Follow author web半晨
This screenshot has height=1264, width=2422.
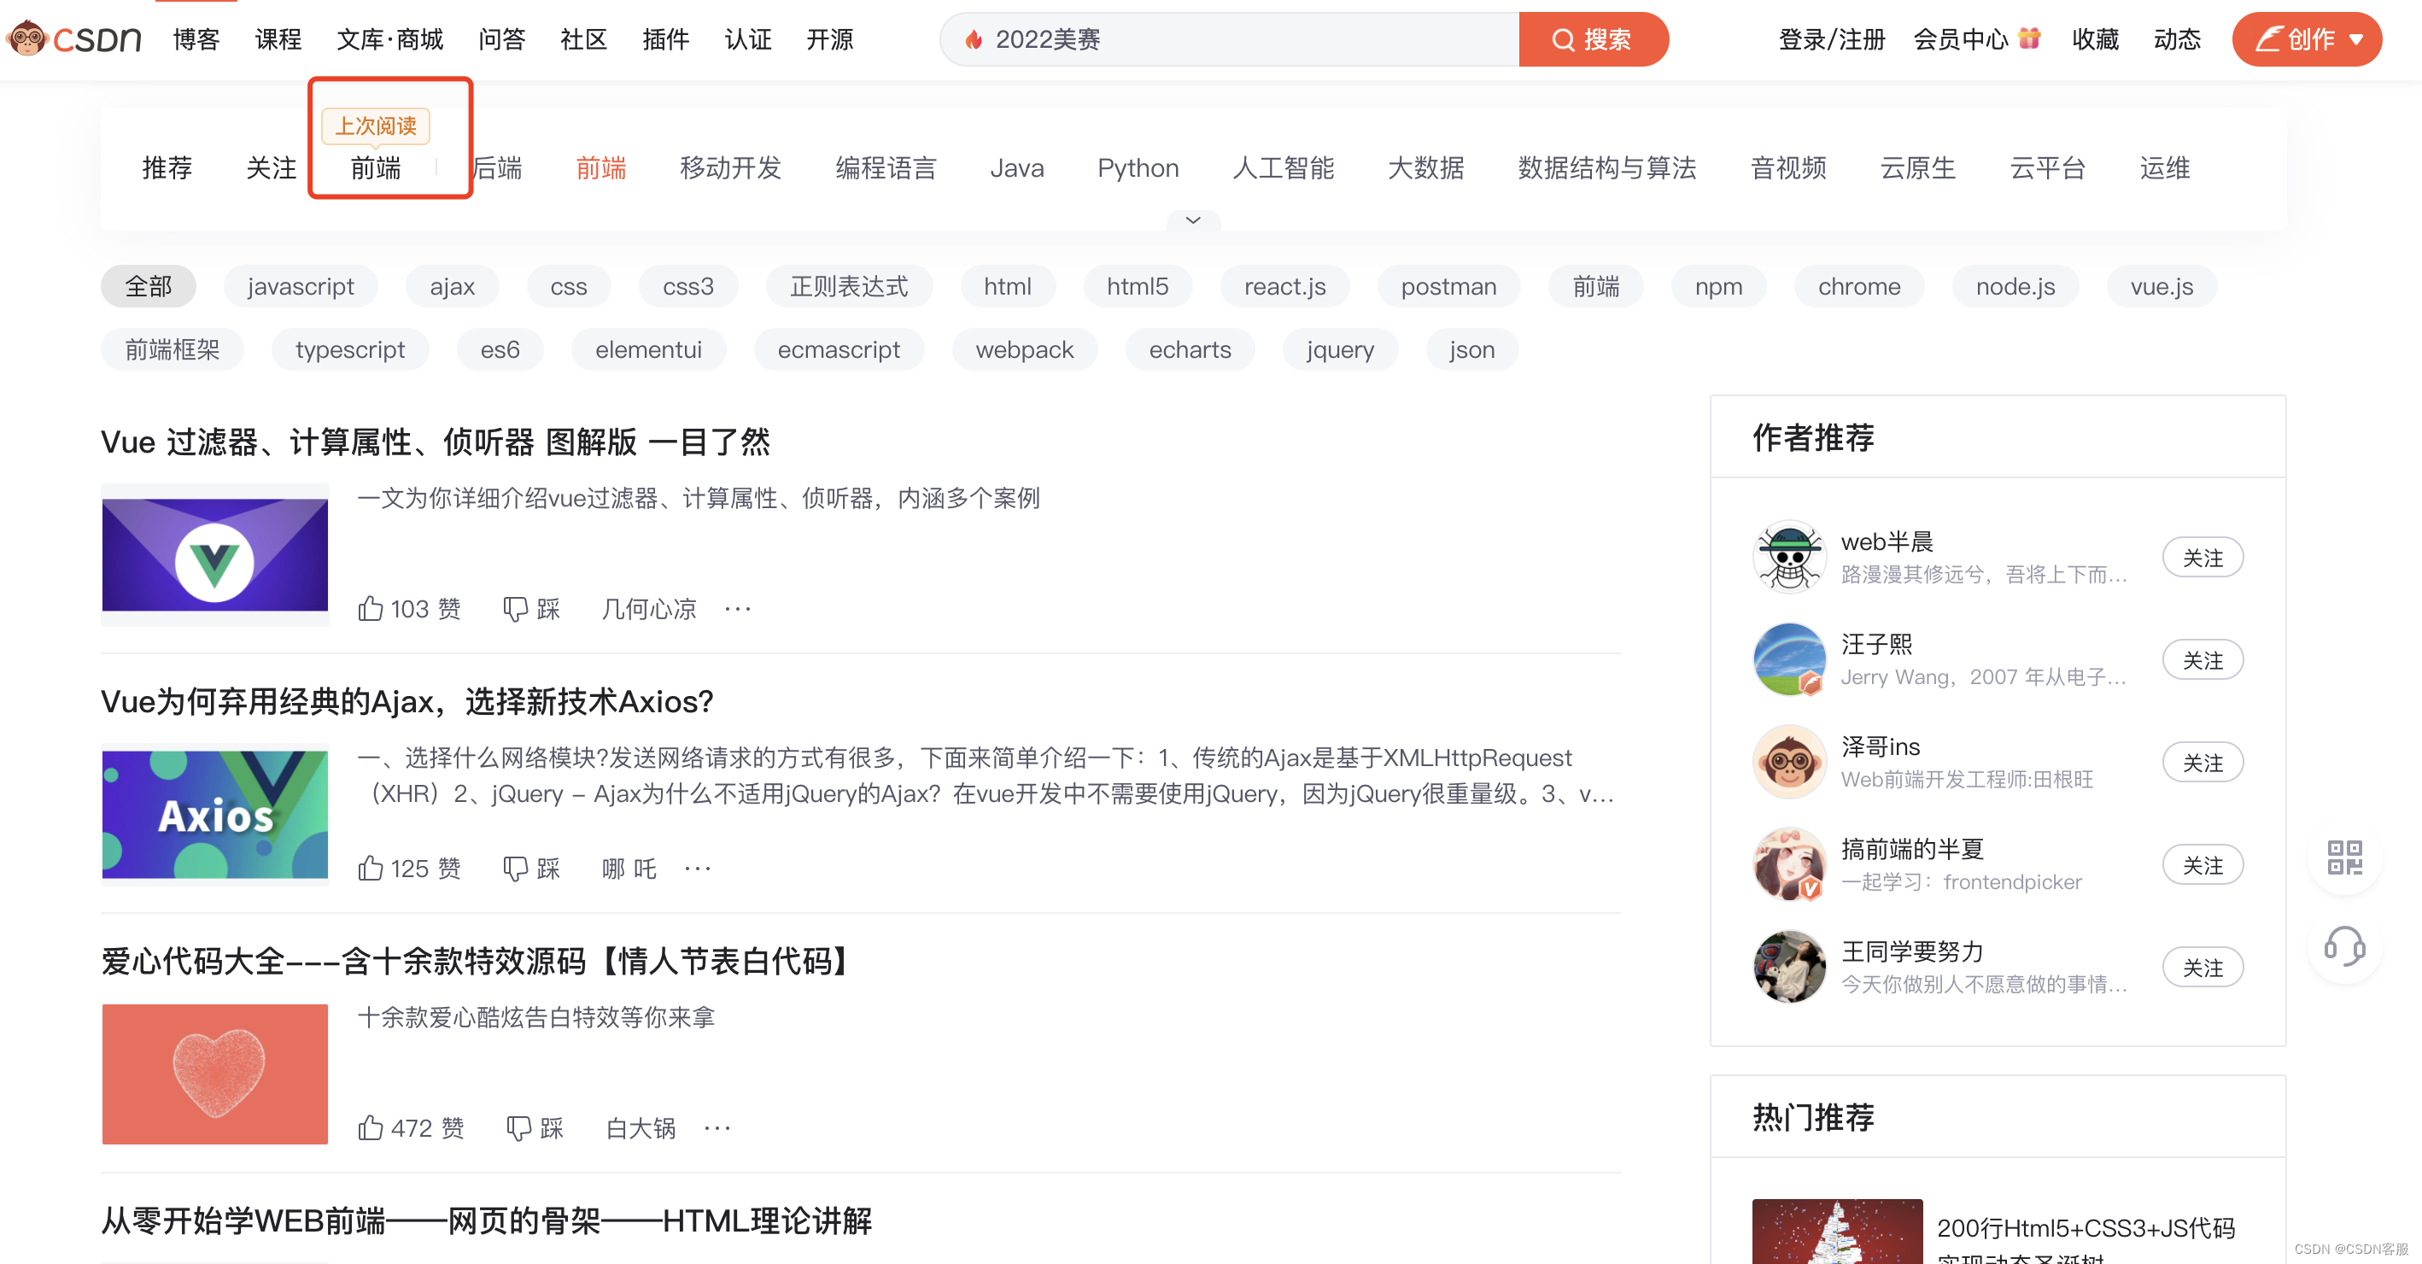(2202, 558)
